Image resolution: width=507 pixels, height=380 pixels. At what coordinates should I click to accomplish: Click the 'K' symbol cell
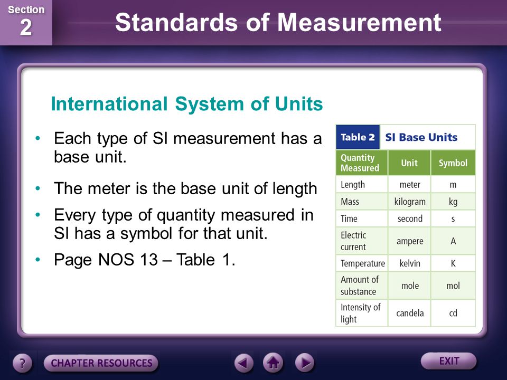pyautogui.click(x=453, y=263)
